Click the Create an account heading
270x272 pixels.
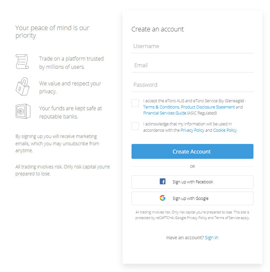[157, 29]
